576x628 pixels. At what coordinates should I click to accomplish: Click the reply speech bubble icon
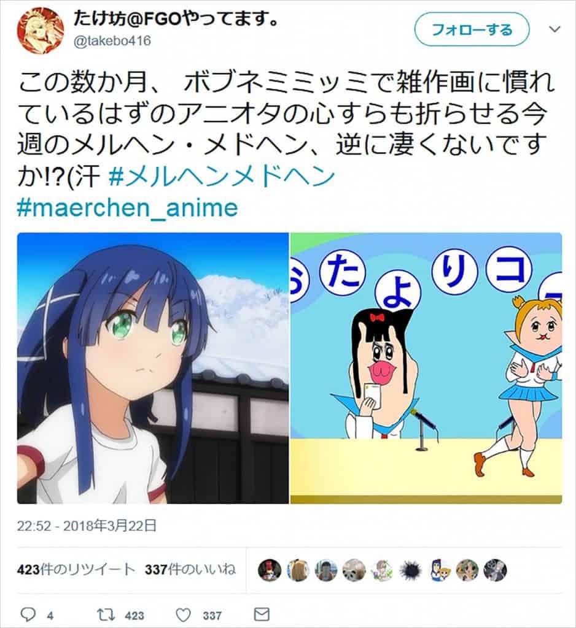(28, 614)
